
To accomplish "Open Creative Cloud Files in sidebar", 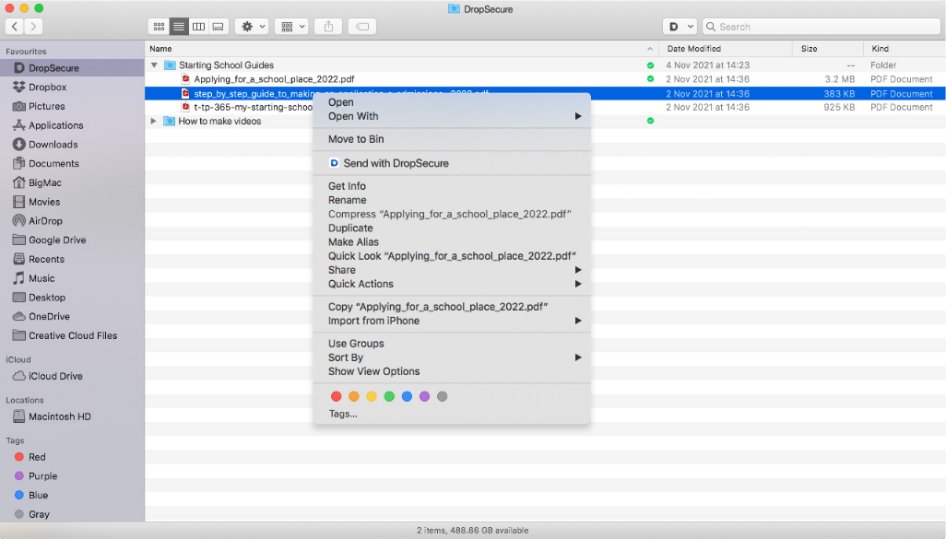I will 72,335.
